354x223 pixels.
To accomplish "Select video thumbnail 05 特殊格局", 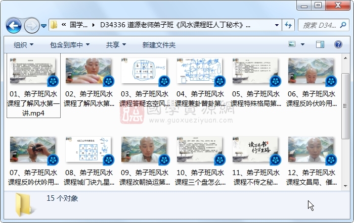I will pos(255,72).
